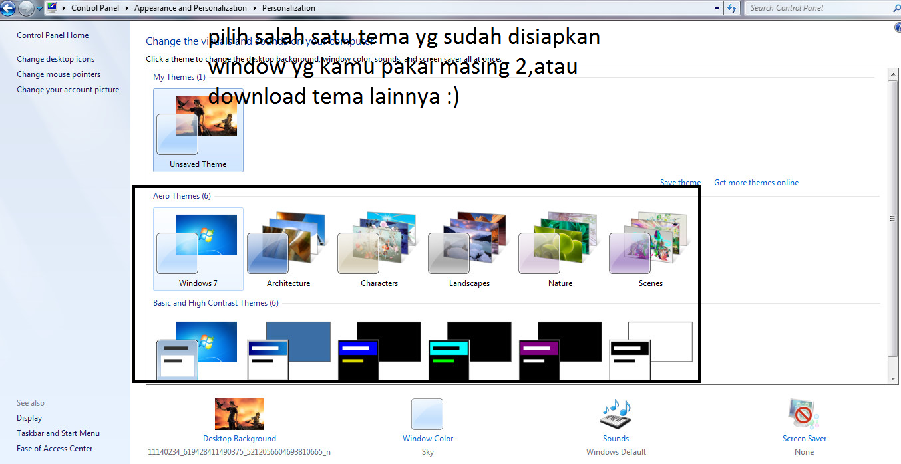Click the refresh icon in the address bar
The image size is (901, 464).
pyautogui.click(x=731, y=8)
